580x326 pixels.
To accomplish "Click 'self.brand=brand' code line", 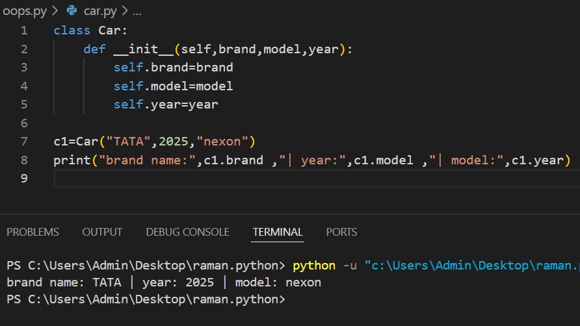I will (x=173, y=68).
